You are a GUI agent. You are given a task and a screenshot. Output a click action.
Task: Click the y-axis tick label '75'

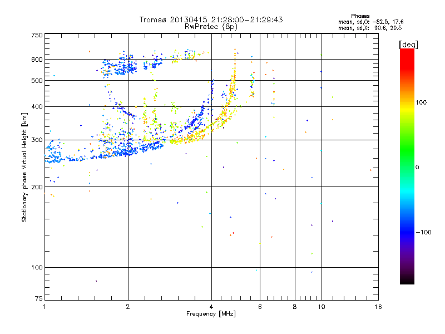[x=39, y=298]
